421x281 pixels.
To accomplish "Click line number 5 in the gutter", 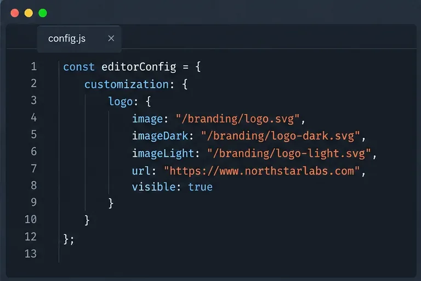I will (33, 134).
